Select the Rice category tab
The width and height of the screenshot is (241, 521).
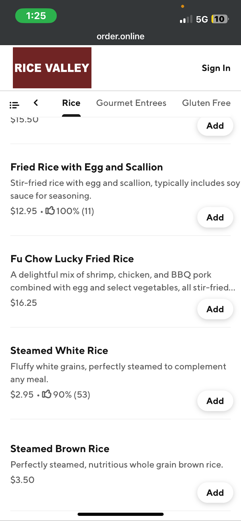point(71,103)
